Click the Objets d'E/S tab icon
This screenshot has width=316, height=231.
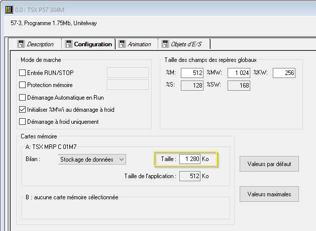point(164,44)
